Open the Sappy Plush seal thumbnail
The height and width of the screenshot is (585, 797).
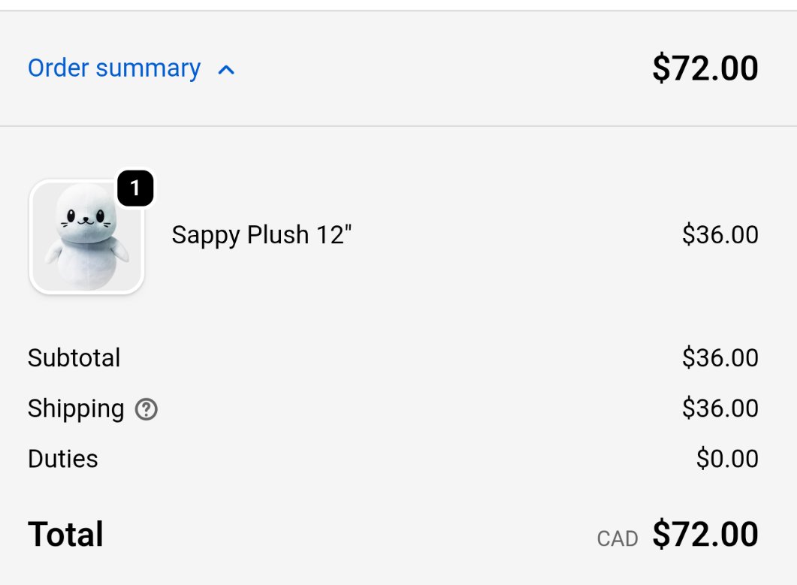86,237
